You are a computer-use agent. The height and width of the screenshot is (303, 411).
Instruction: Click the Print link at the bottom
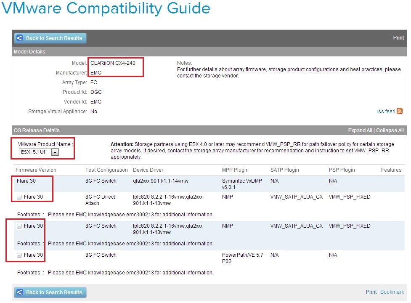pos(371,292)
